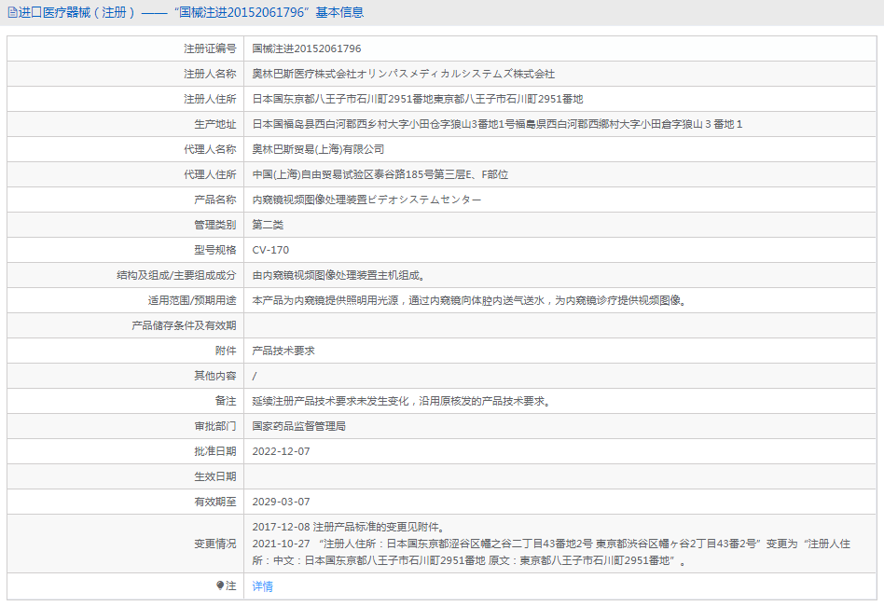This screenshot has height=606, width=884.
Task: Click the bulb icon next to 注
Action: click(x=221, y=585)
